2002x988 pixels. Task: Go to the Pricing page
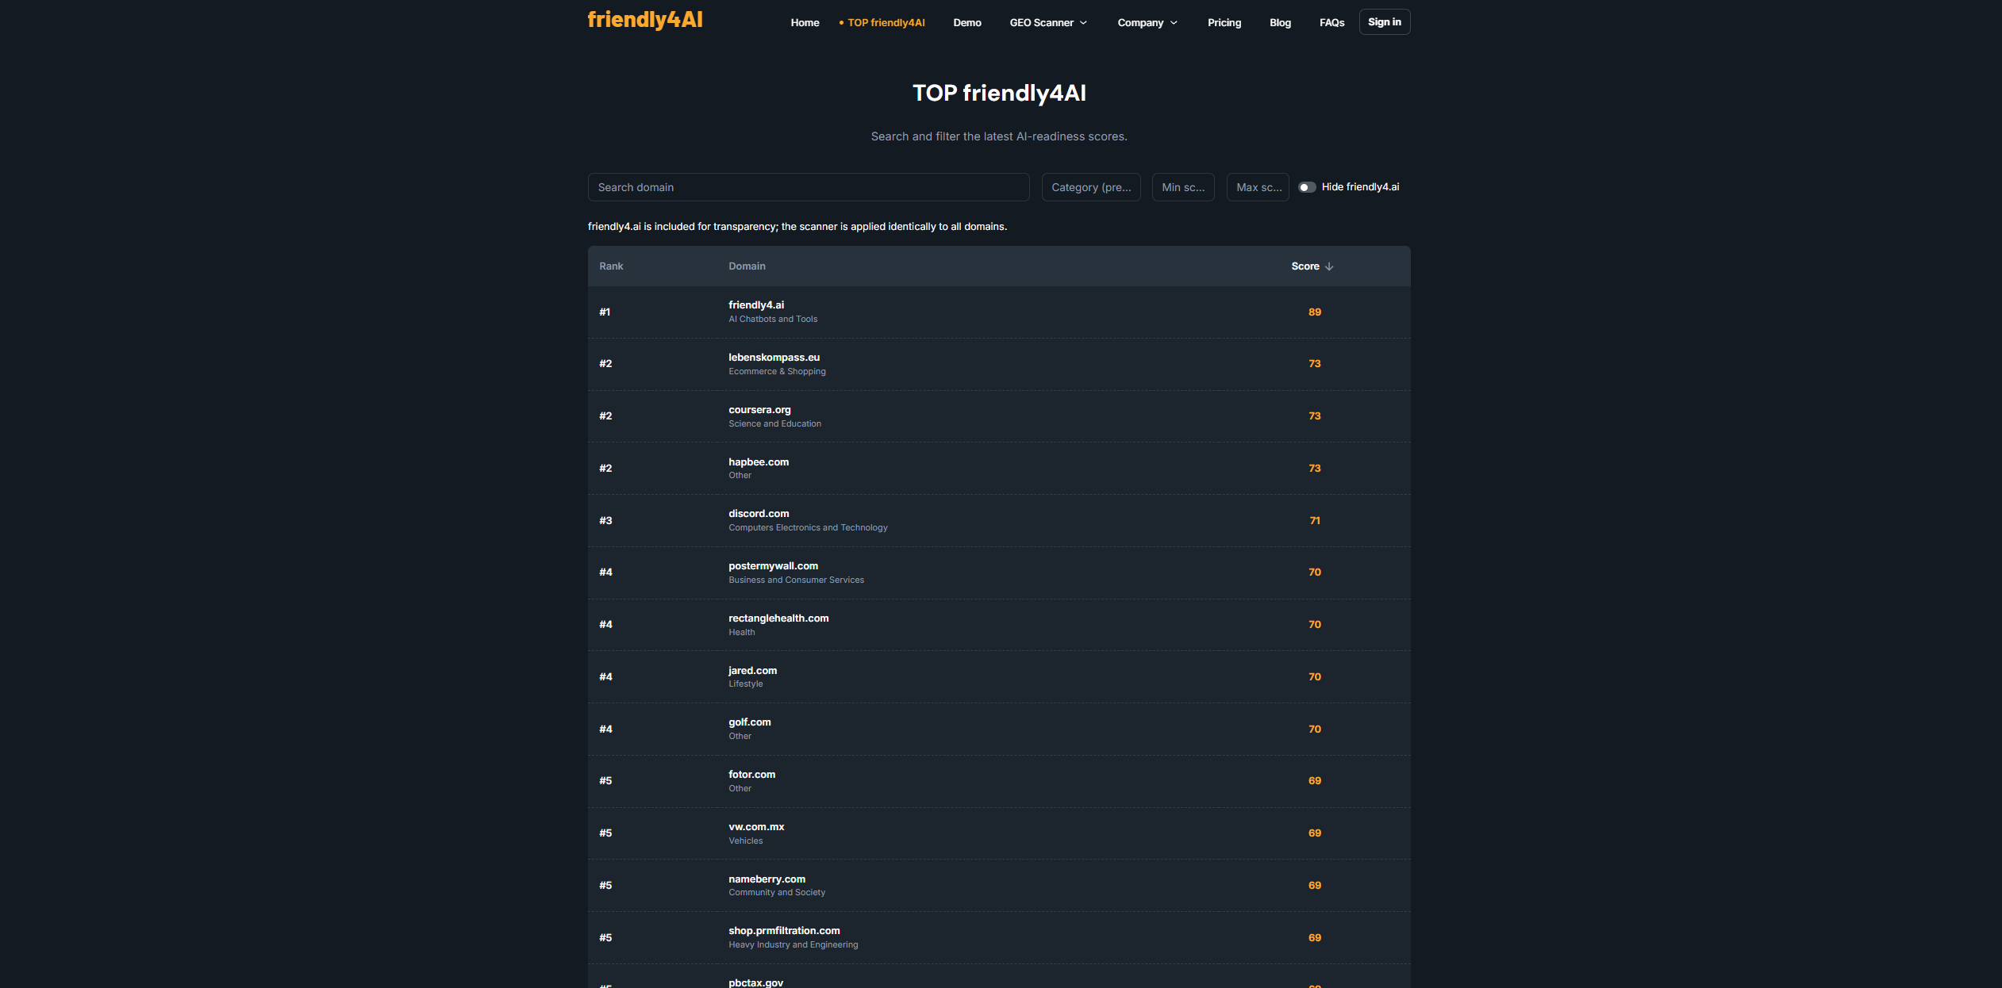[x=1224, y=23]
